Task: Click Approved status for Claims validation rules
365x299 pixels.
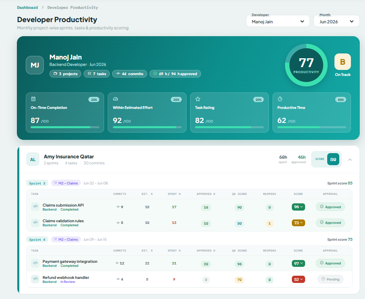Action: 330,223
